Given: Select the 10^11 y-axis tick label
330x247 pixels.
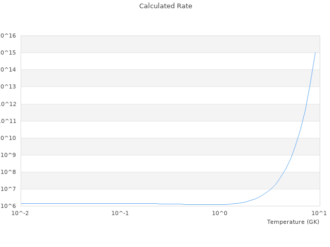Looking at the screenshot, I should point(8,121).
